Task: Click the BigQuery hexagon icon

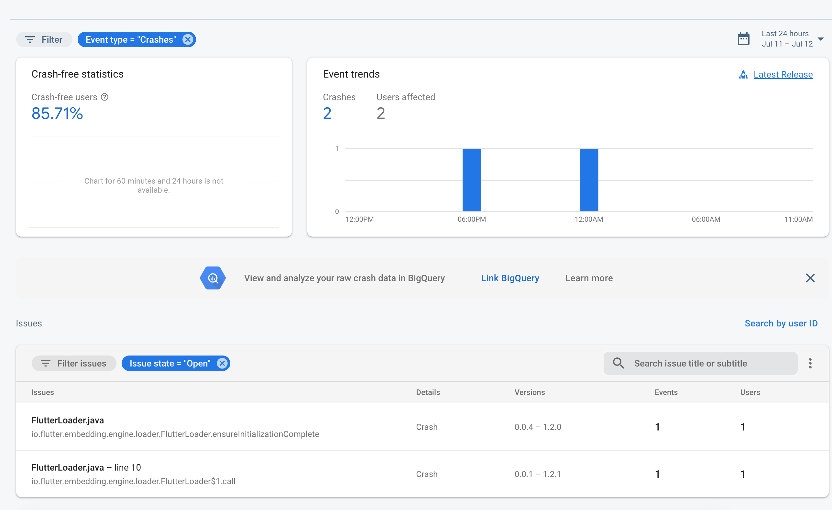Action: pos(213,278)
